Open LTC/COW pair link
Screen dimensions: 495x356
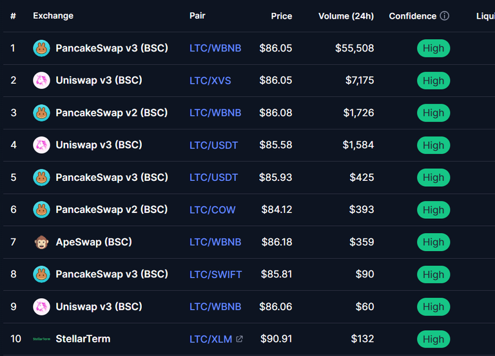tap(213, 210)
